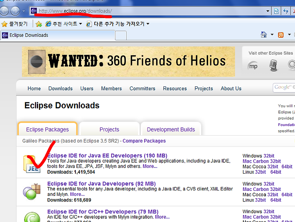Download Java EE Linux 32bit
295x222 pixels.
[261, 172]
